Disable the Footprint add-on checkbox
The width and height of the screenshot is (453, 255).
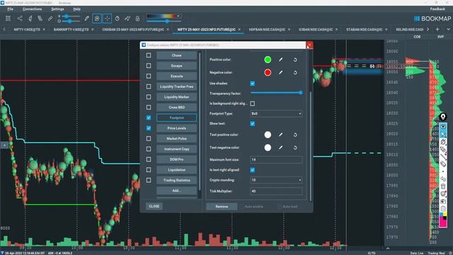(x=149, y=118)
